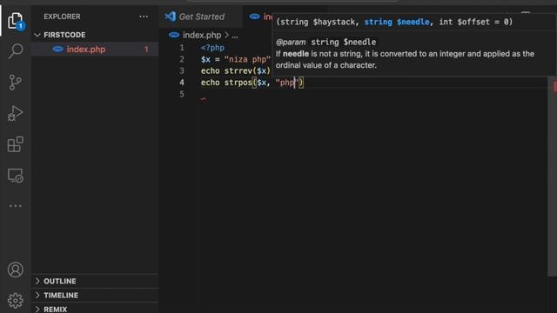Click line number 5 in the gutter
This screenshot has height=313, width=557.
pos(182,94)
